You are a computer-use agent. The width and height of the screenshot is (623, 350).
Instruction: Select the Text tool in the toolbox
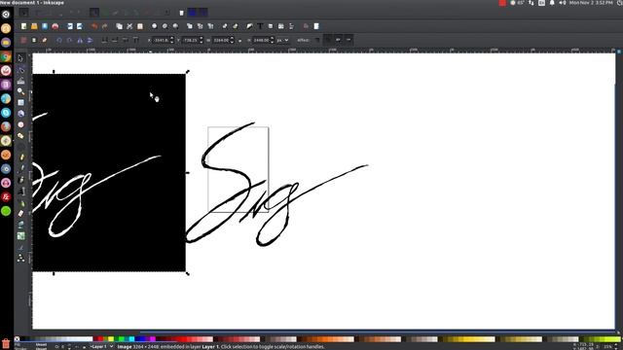coord(20,192)
